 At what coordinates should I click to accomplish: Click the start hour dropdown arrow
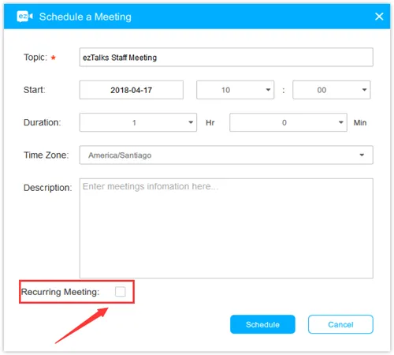point(268,90)
